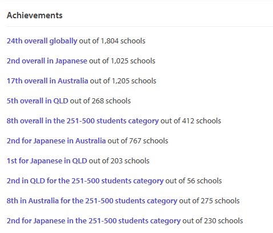The width and height of the screenshot is (273, 233).
Task: Click the 'out of 412 schools' text
Action: coord(191,121)
